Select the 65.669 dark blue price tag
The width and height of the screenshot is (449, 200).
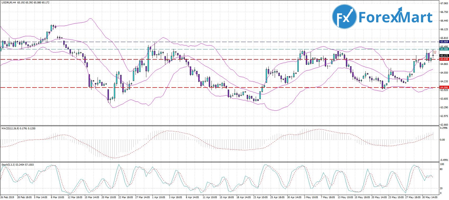(444, 42)
